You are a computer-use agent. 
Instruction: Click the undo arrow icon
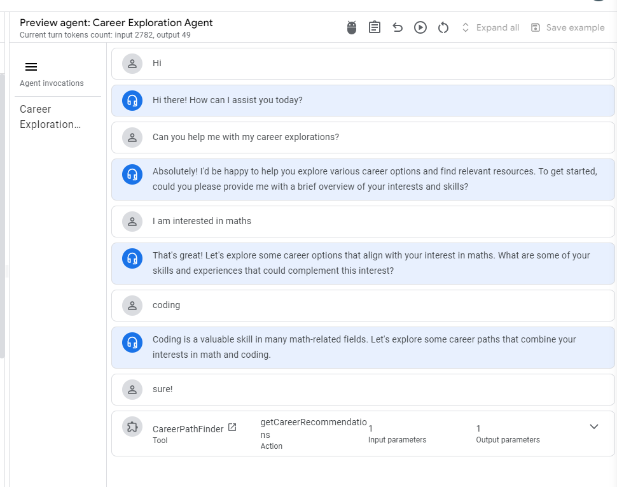398,27
